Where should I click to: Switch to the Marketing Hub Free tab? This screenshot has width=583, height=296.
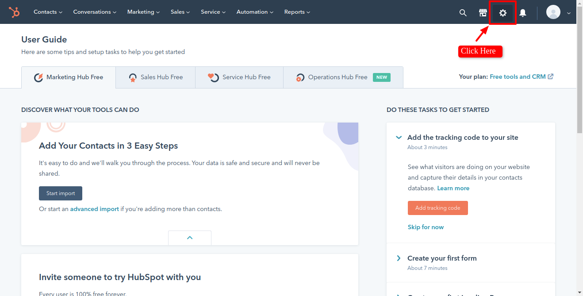click(x=69, y=77)
